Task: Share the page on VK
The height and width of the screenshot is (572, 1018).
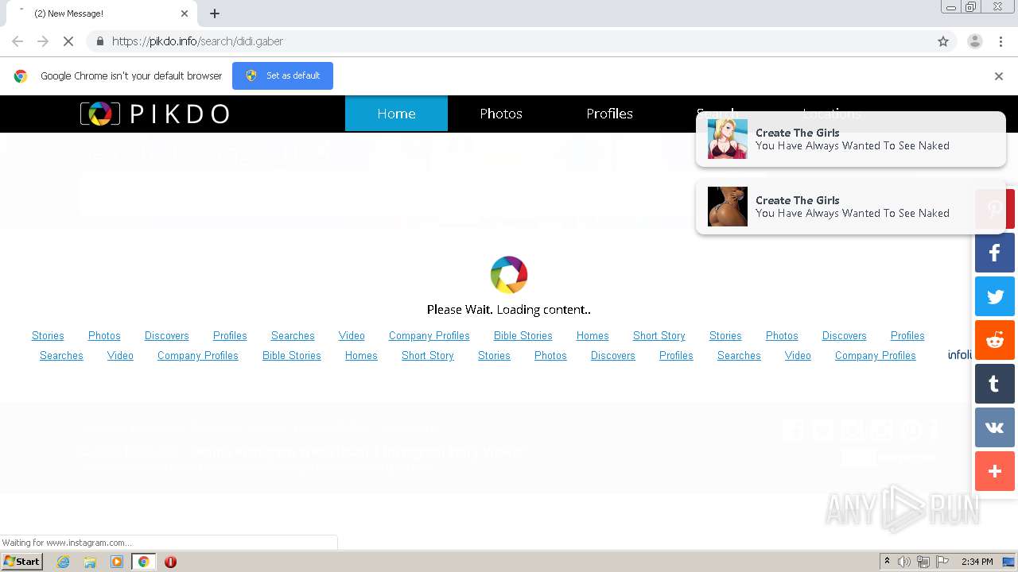Action: pyautogui.click(x=995, y=427)
